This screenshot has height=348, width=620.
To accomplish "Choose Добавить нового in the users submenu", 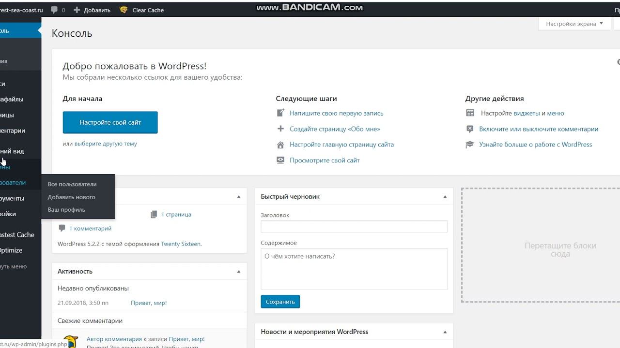I will coord(71,197).
